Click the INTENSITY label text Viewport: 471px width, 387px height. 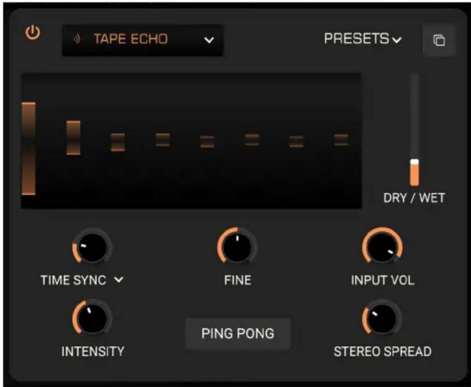tap(93, 351)
